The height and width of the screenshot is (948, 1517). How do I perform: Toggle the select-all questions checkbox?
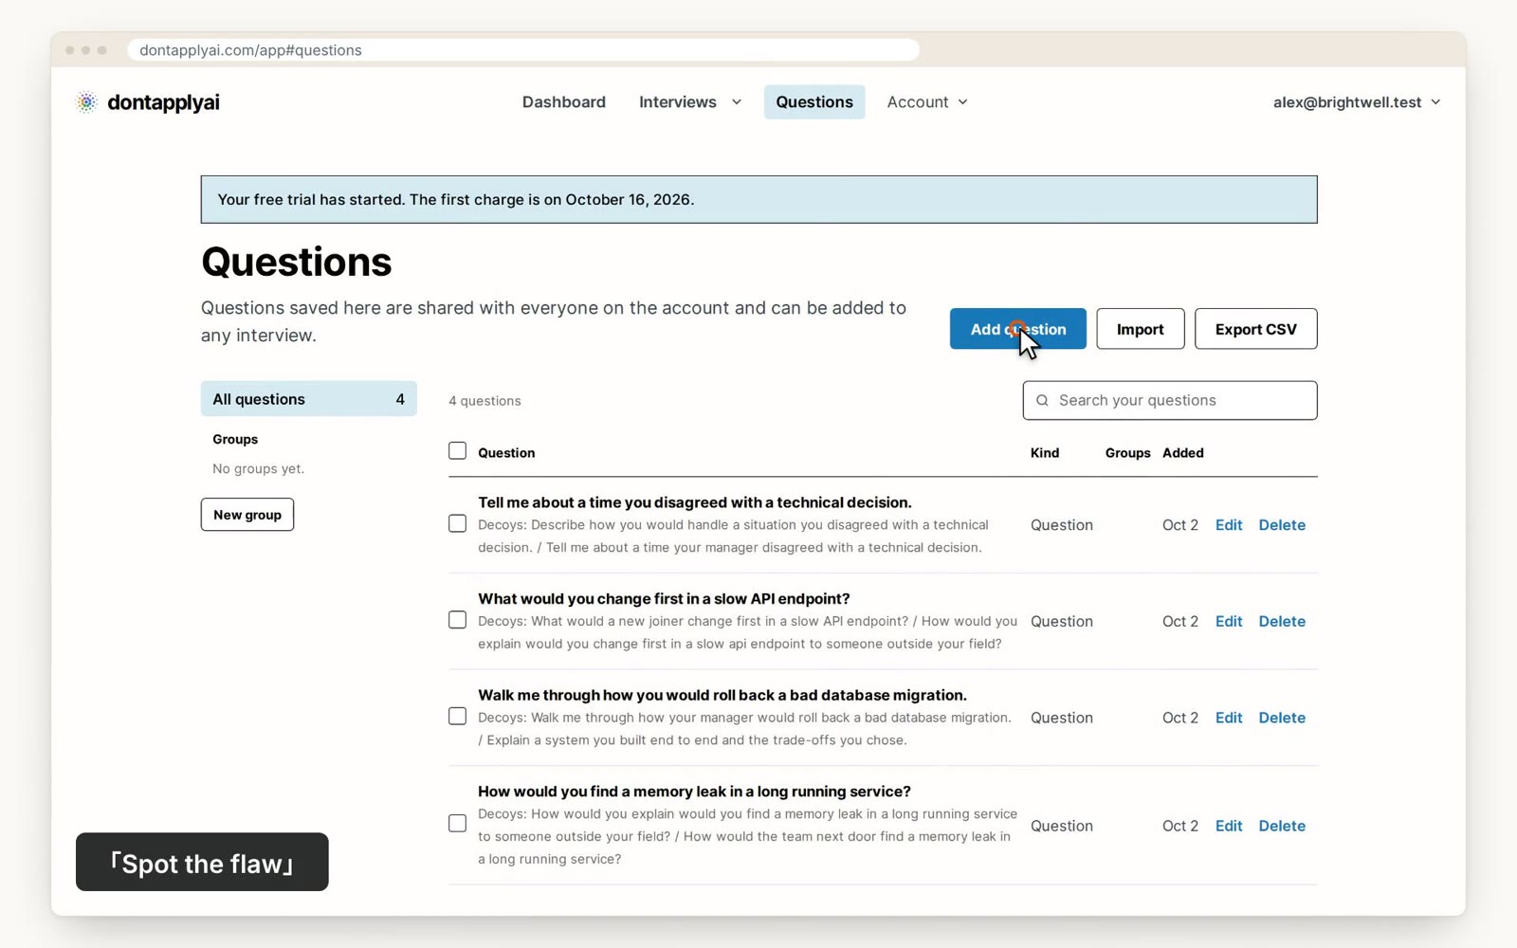(457, 451)
